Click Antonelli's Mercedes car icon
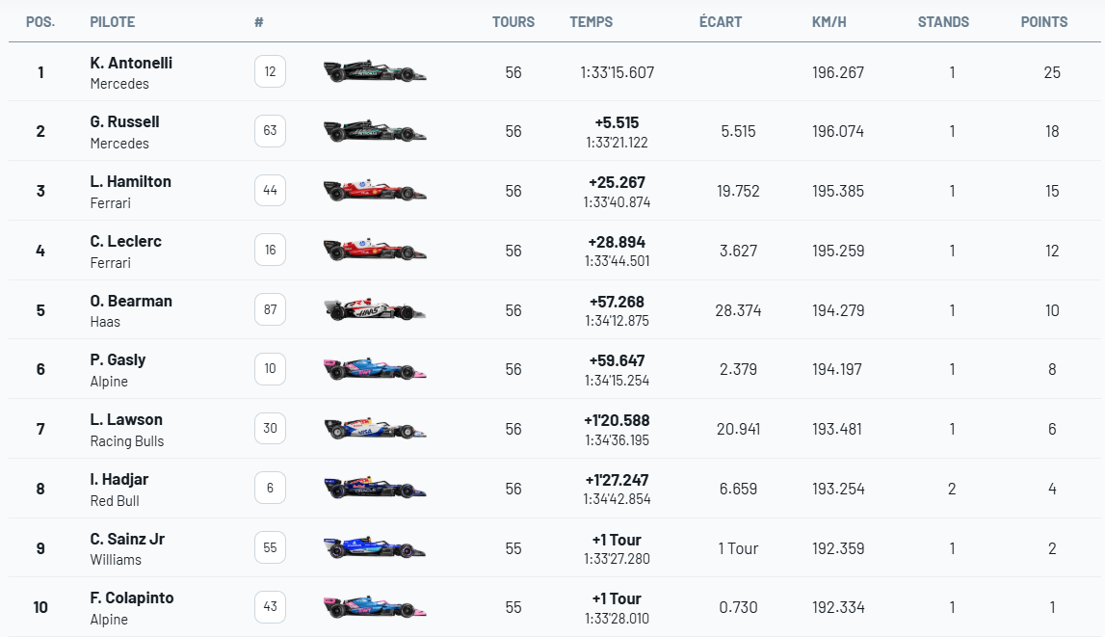This screenshot has height=637, width=1105. 375,72
